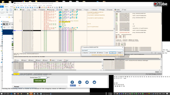Click the globe icon in toolbar
The width and height of the screenshot is (170, 95).
point(61,7)
